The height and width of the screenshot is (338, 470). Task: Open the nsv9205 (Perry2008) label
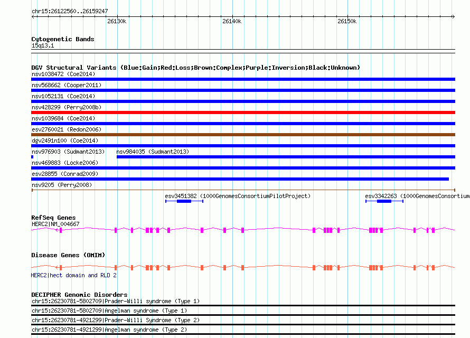pyautogui.click(x=62, y=185)
